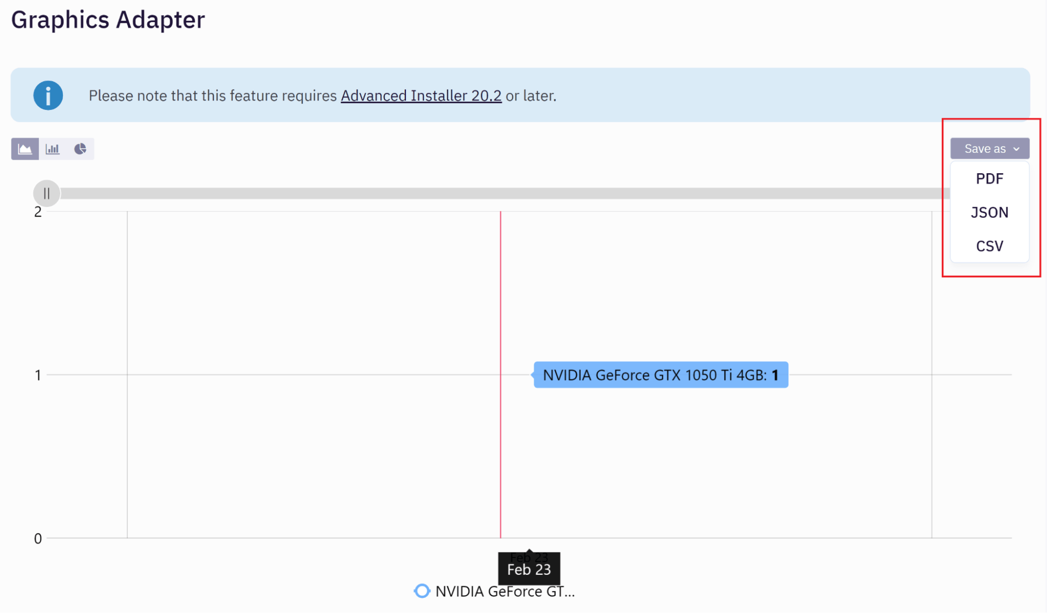
Task: Select JSON from Save as options
Action: click(989, 213)
